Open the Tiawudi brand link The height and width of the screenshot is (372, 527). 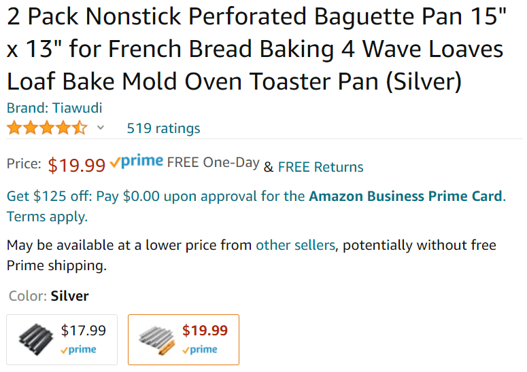coord(54,108)
